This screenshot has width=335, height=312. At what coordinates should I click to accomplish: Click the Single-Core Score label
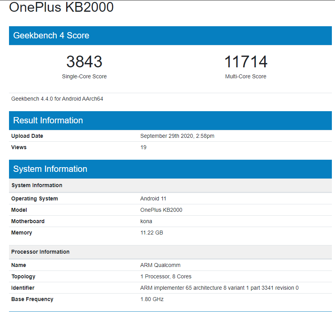click(x=85, y=76)
